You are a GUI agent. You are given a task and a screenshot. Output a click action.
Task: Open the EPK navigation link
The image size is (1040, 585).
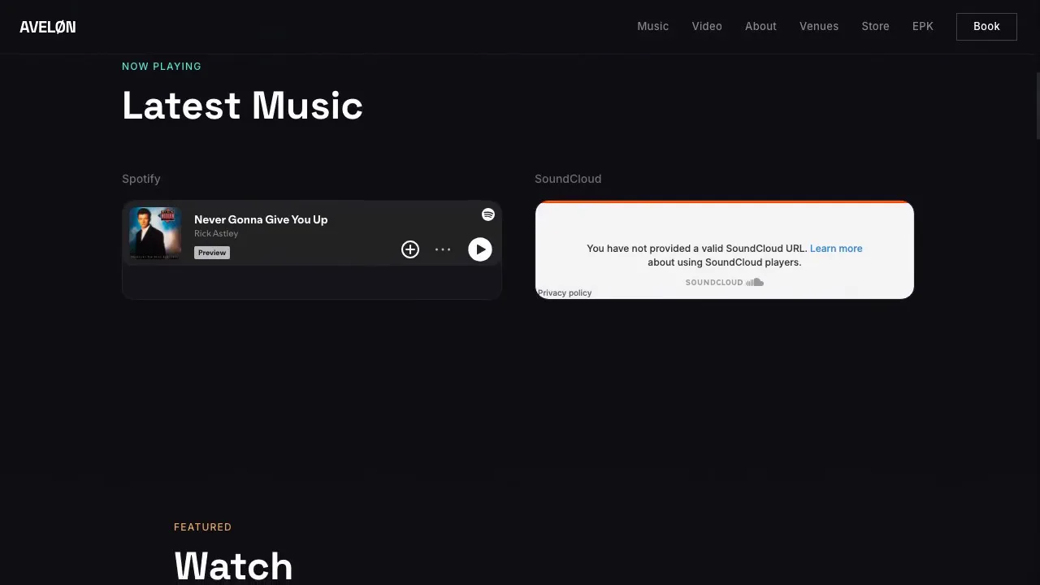tap(922, 26)
